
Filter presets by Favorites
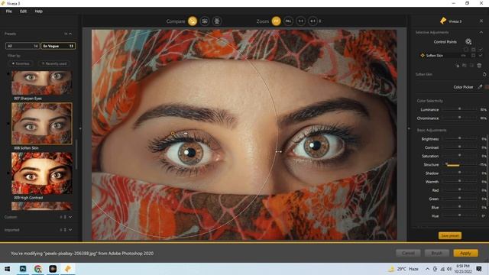[21, 63]
